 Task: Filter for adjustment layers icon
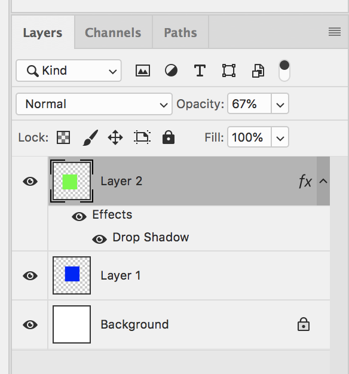click(171, 70)
